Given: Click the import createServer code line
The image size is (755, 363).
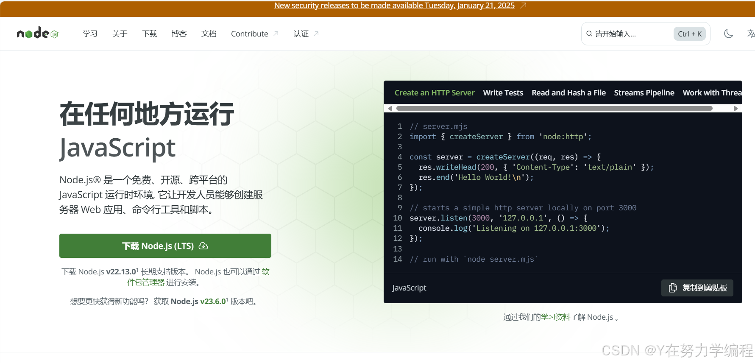Looking at the screenshot, I should (501, 137).
